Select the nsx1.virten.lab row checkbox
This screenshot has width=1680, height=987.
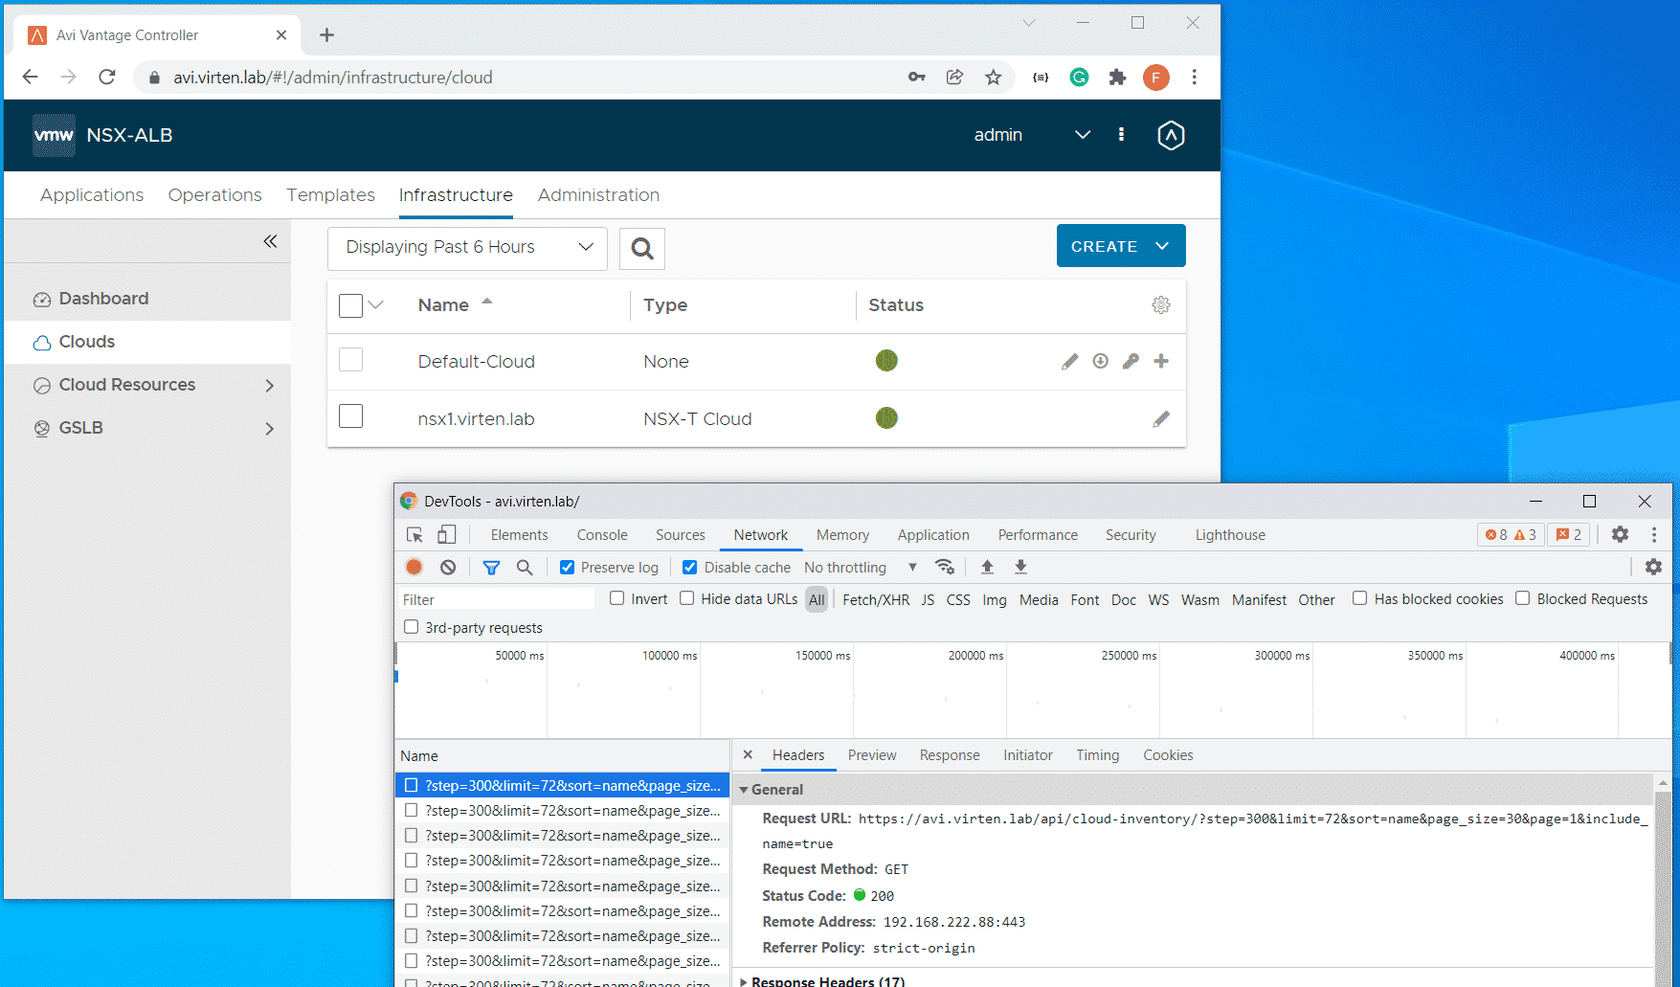coord(351,416)
